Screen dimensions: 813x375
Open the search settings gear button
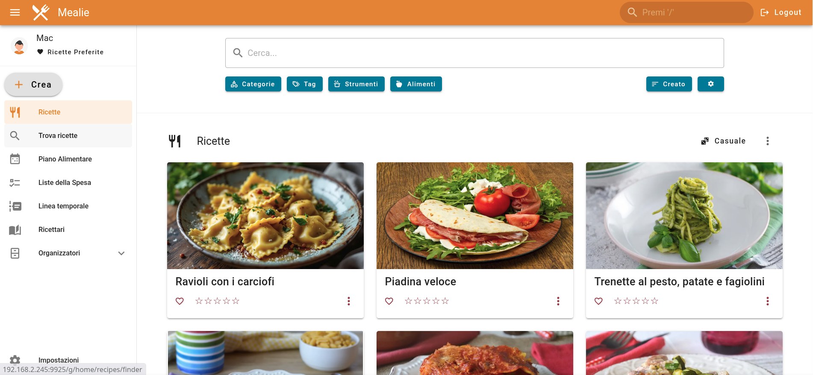tap(710, 84)
